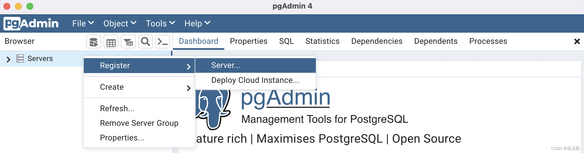The image size is (584, 153).
Task: Expand the Servers tree node arrow
Action: pos(8,59)
